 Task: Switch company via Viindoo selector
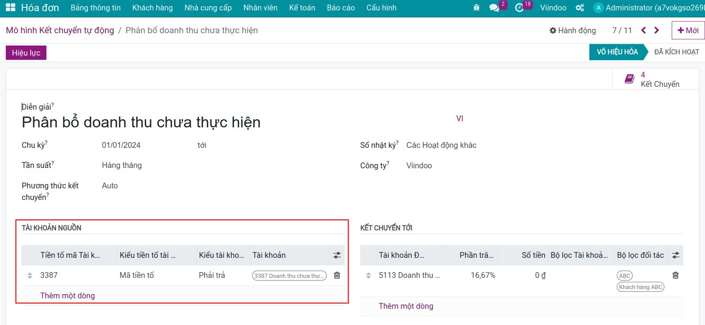pos(553,8)
